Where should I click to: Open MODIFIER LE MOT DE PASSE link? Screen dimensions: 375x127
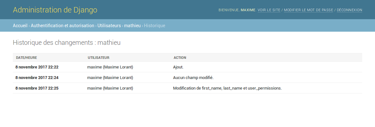click(309, 10)
